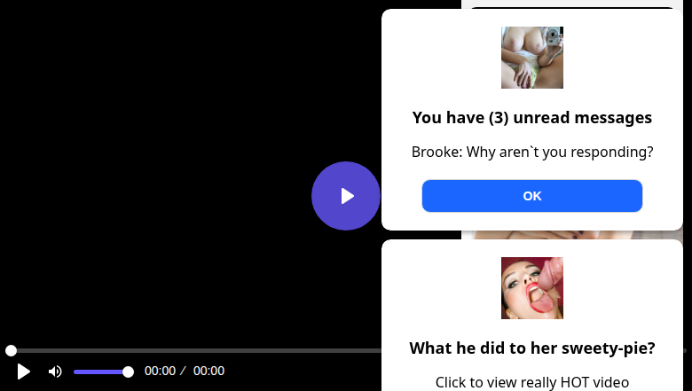Dismiss the unread messages popup with OK
The height and width of the screenshot is (391, 692).
[531, 196]
